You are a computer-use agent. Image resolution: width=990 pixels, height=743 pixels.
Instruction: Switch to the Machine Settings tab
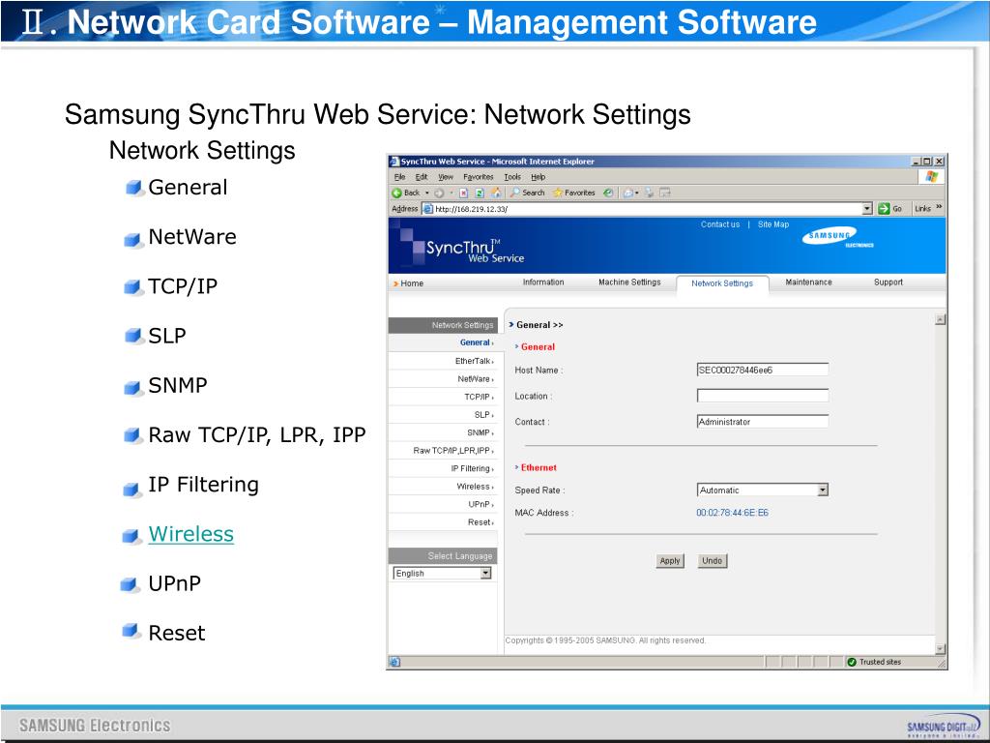click(x=629, y=282)
